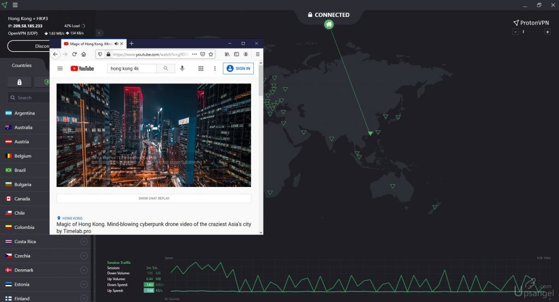Go forward in the Firefox browser
This screenshot has width=559, height=302.
point(65,54)
